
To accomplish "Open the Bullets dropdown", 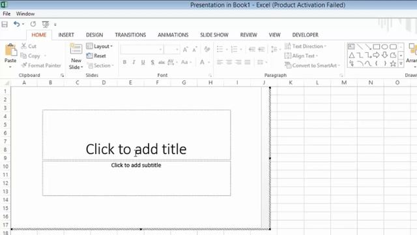I will coord(227,50).
